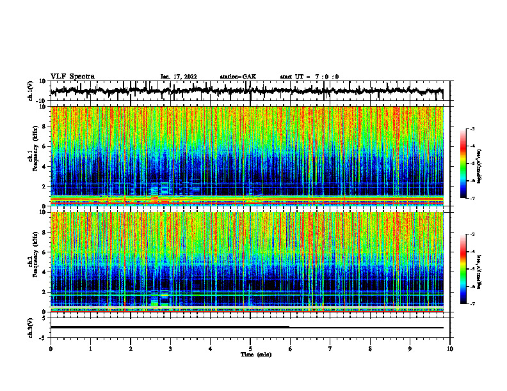This screenshot has height=391, width=507.
Task: Click x-axis time tick label "5"
Action: (x=250, y=349)
